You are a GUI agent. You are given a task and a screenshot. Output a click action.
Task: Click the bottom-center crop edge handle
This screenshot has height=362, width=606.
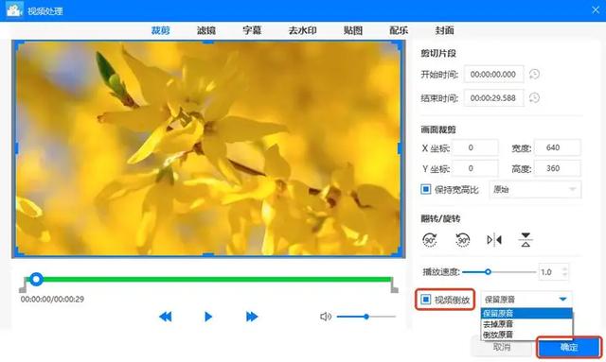[x=208, y=254]
